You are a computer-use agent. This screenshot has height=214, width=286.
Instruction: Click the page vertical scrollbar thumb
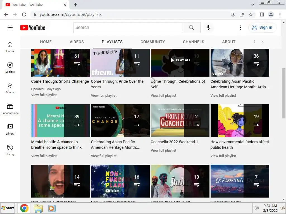[x=283, y=93]
